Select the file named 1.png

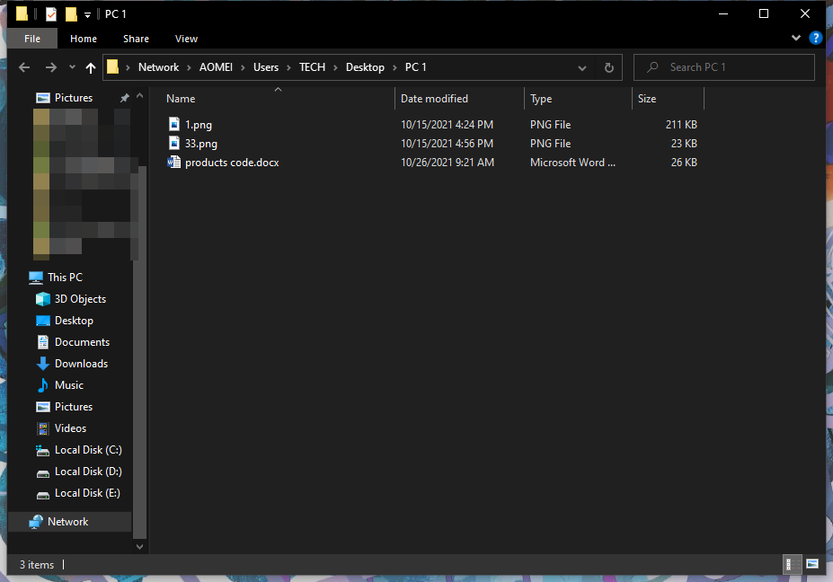click(199, 125)
